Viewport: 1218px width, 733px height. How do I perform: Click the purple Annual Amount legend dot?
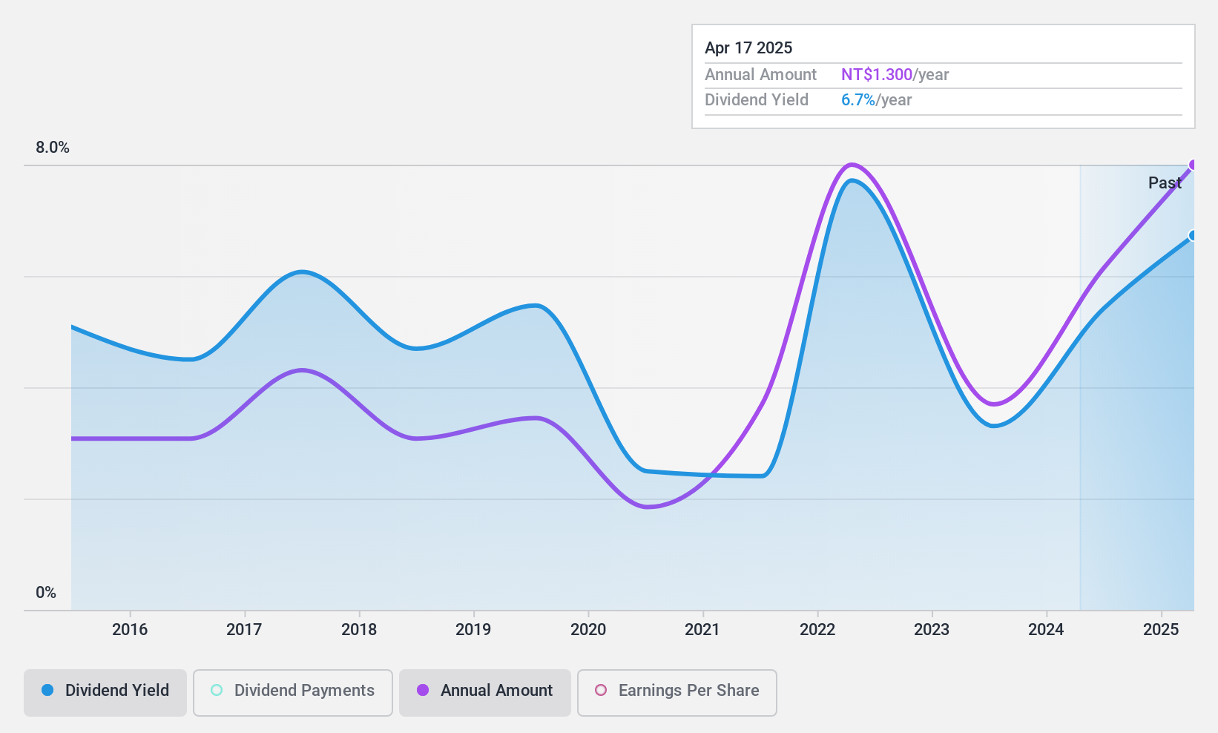coord(423,690)
